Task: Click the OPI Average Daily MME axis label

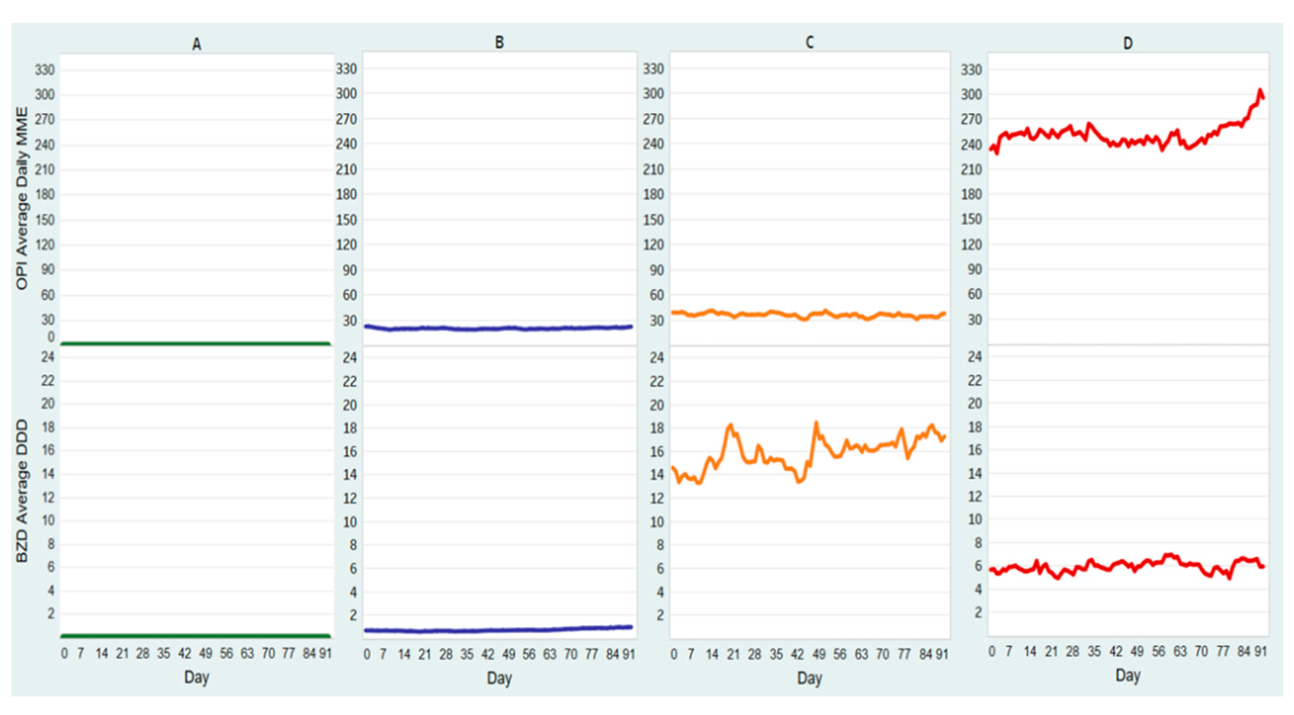Action: (22, 198)
